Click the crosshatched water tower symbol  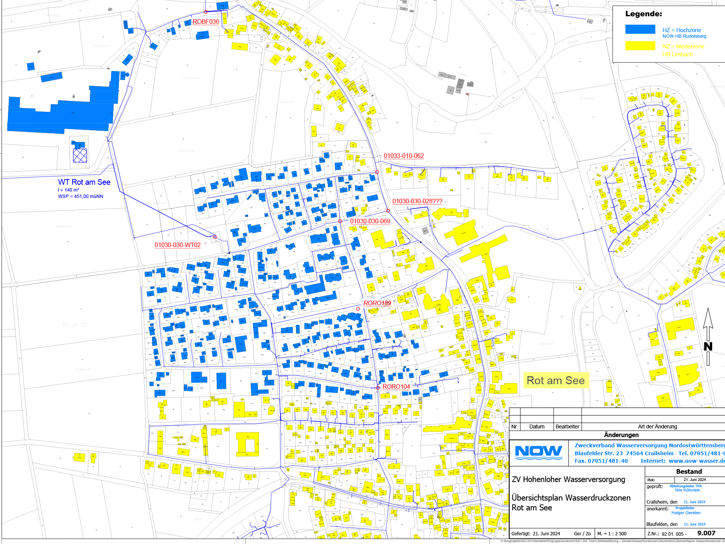tap(80, 155)
